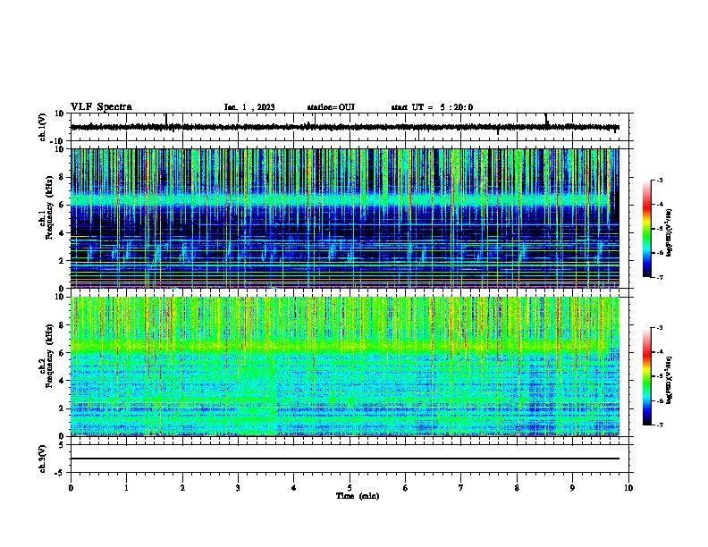Viewport: 708px width, 547px height.
Task: Click time axis tick label "1"
Action: (x=126, y=488)
